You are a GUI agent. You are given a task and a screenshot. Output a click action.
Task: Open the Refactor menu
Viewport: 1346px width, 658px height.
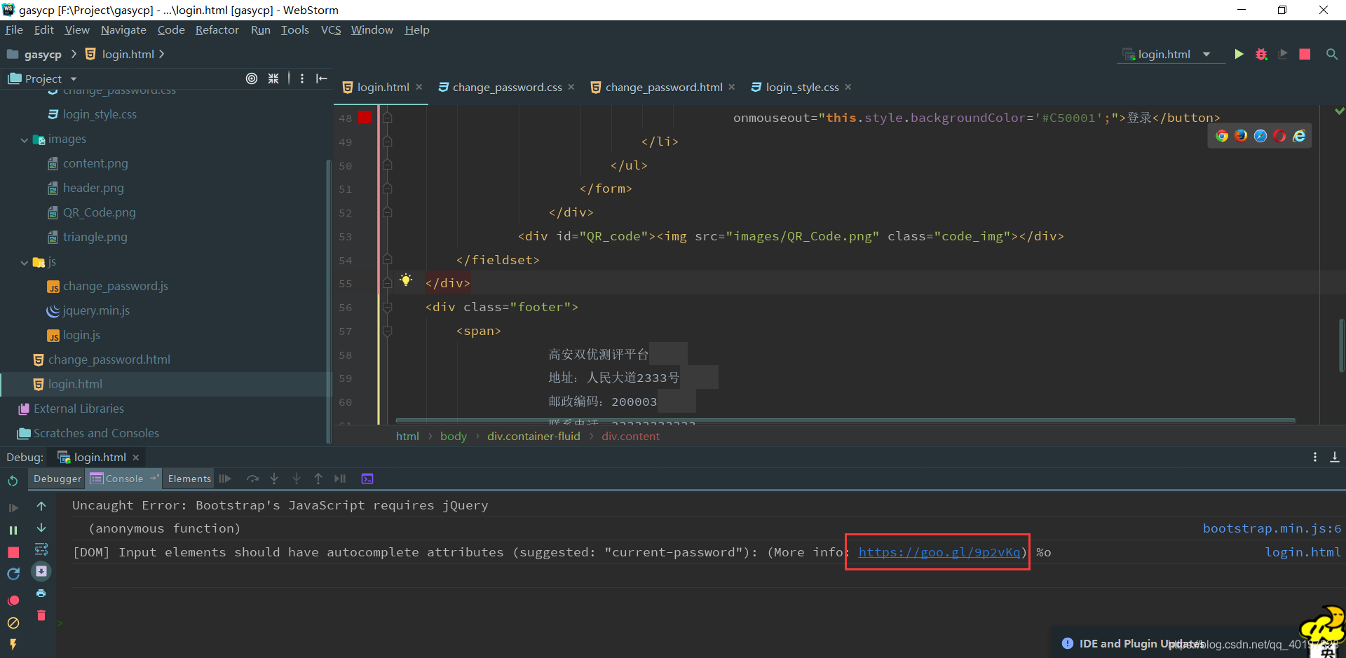coord(217,29)
